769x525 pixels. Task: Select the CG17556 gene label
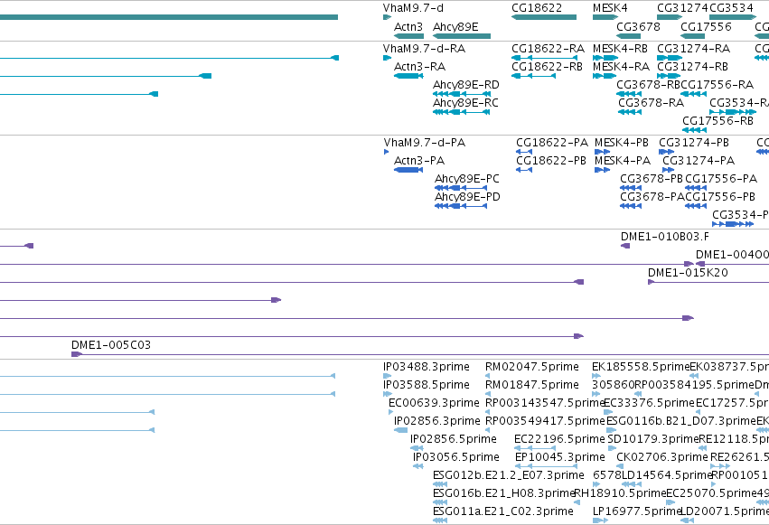click(x=706, y=27)
